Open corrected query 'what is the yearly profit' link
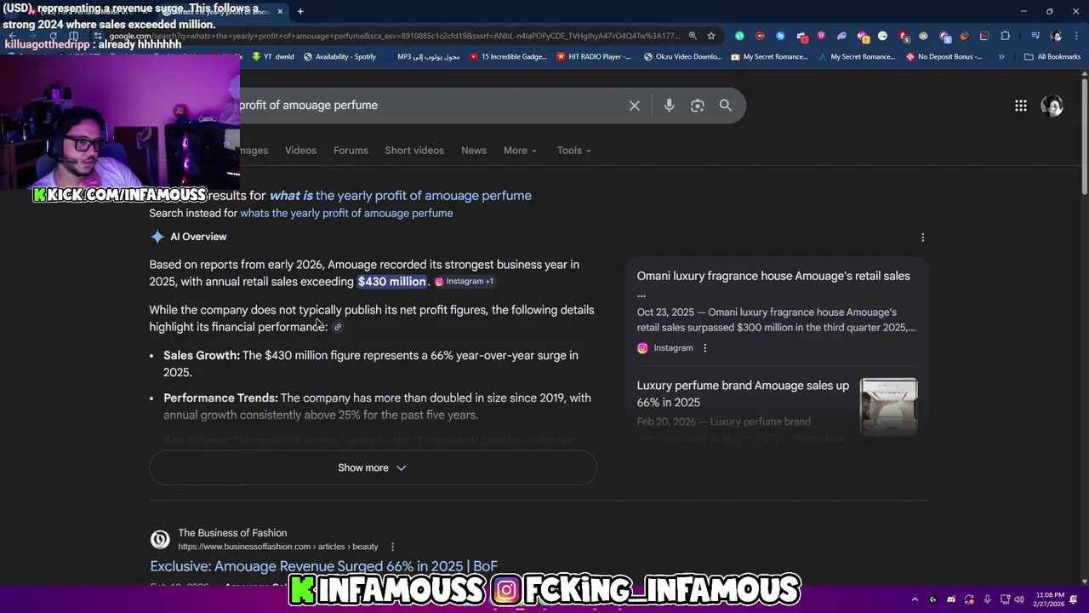 [x=400, y=196]
